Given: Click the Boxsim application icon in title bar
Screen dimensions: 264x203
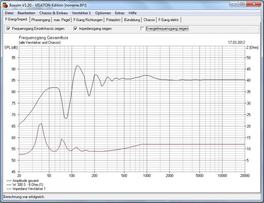Looking at the screenshot, I should tap(5, 5).
